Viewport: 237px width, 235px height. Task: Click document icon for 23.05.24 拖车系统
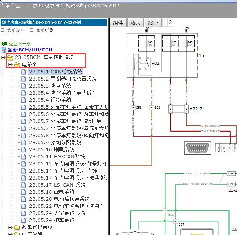click(24, 220)
